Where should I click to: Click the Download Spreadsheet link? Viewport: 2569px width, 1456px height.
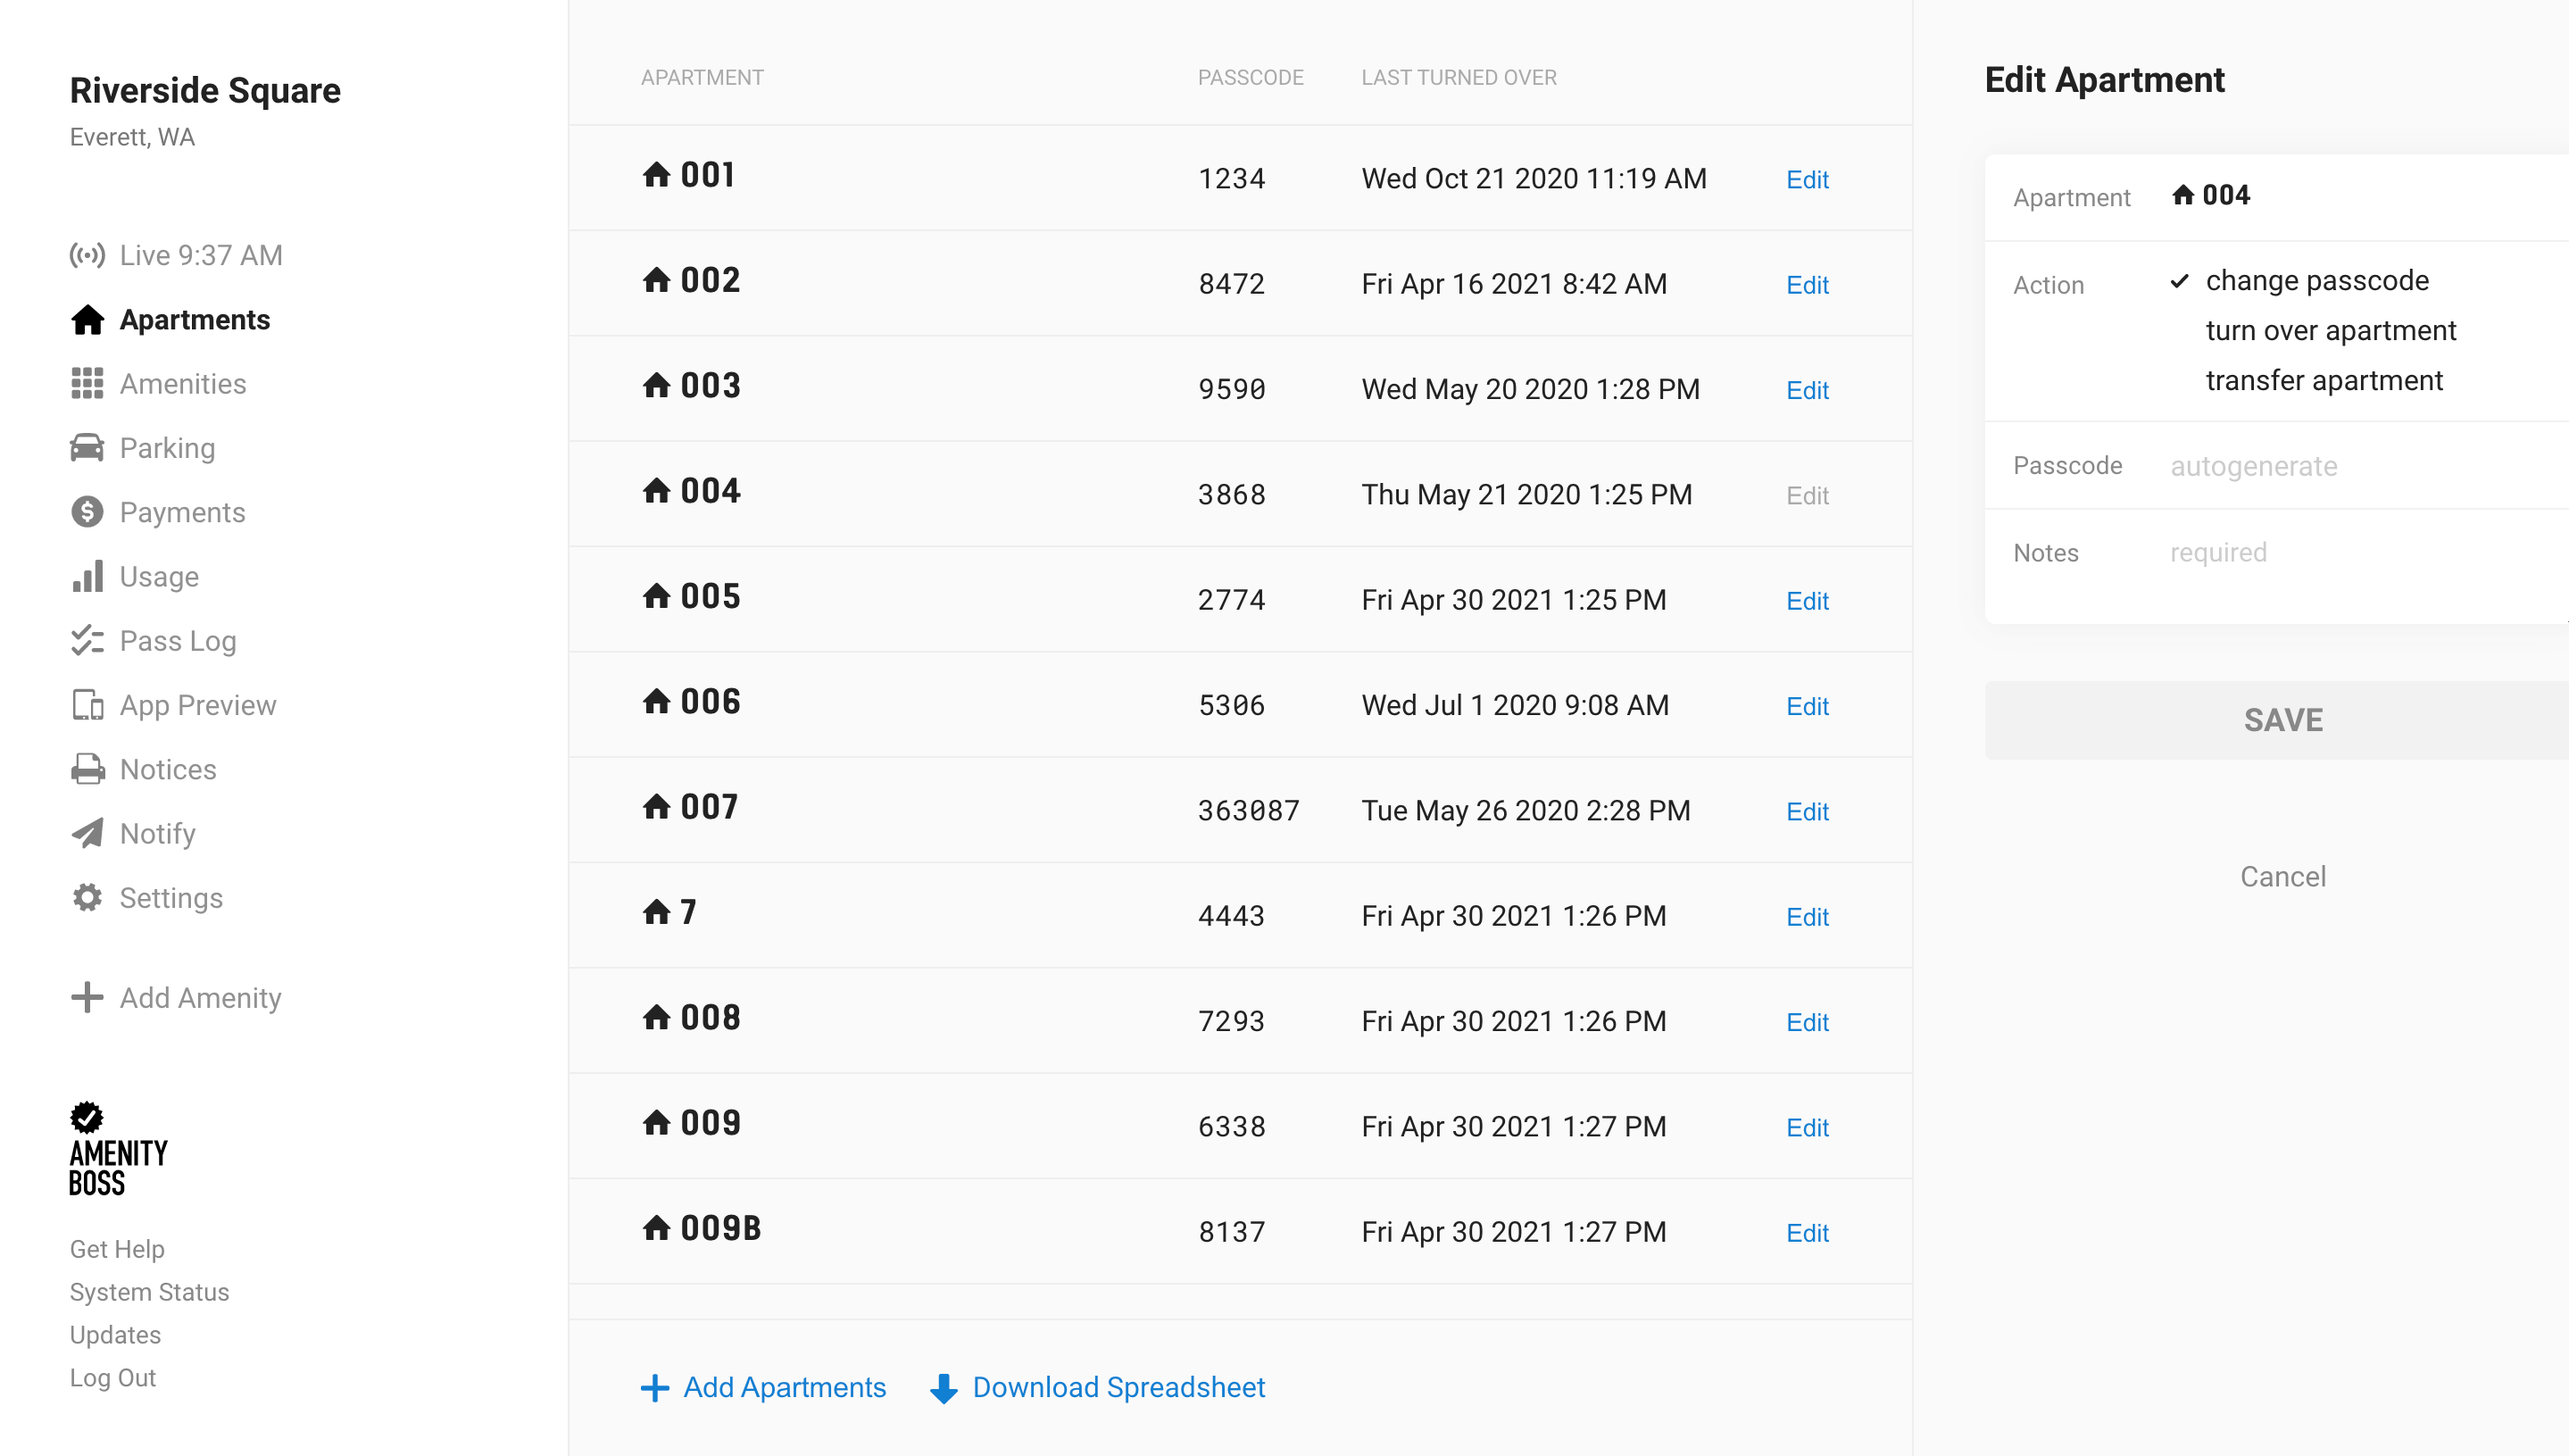click(1118, 1388)
